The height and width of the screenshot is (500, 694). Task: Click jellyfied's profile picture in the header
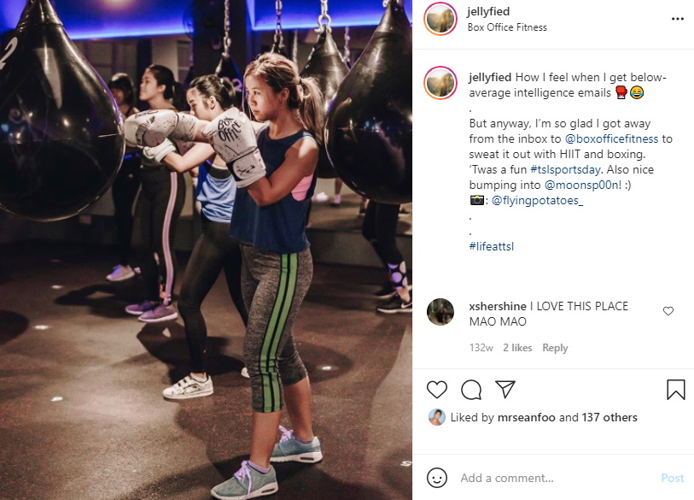(440, 19)
